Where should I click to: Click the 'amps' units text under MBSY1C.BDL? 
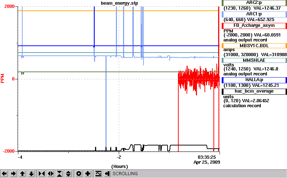coord(229,50)
